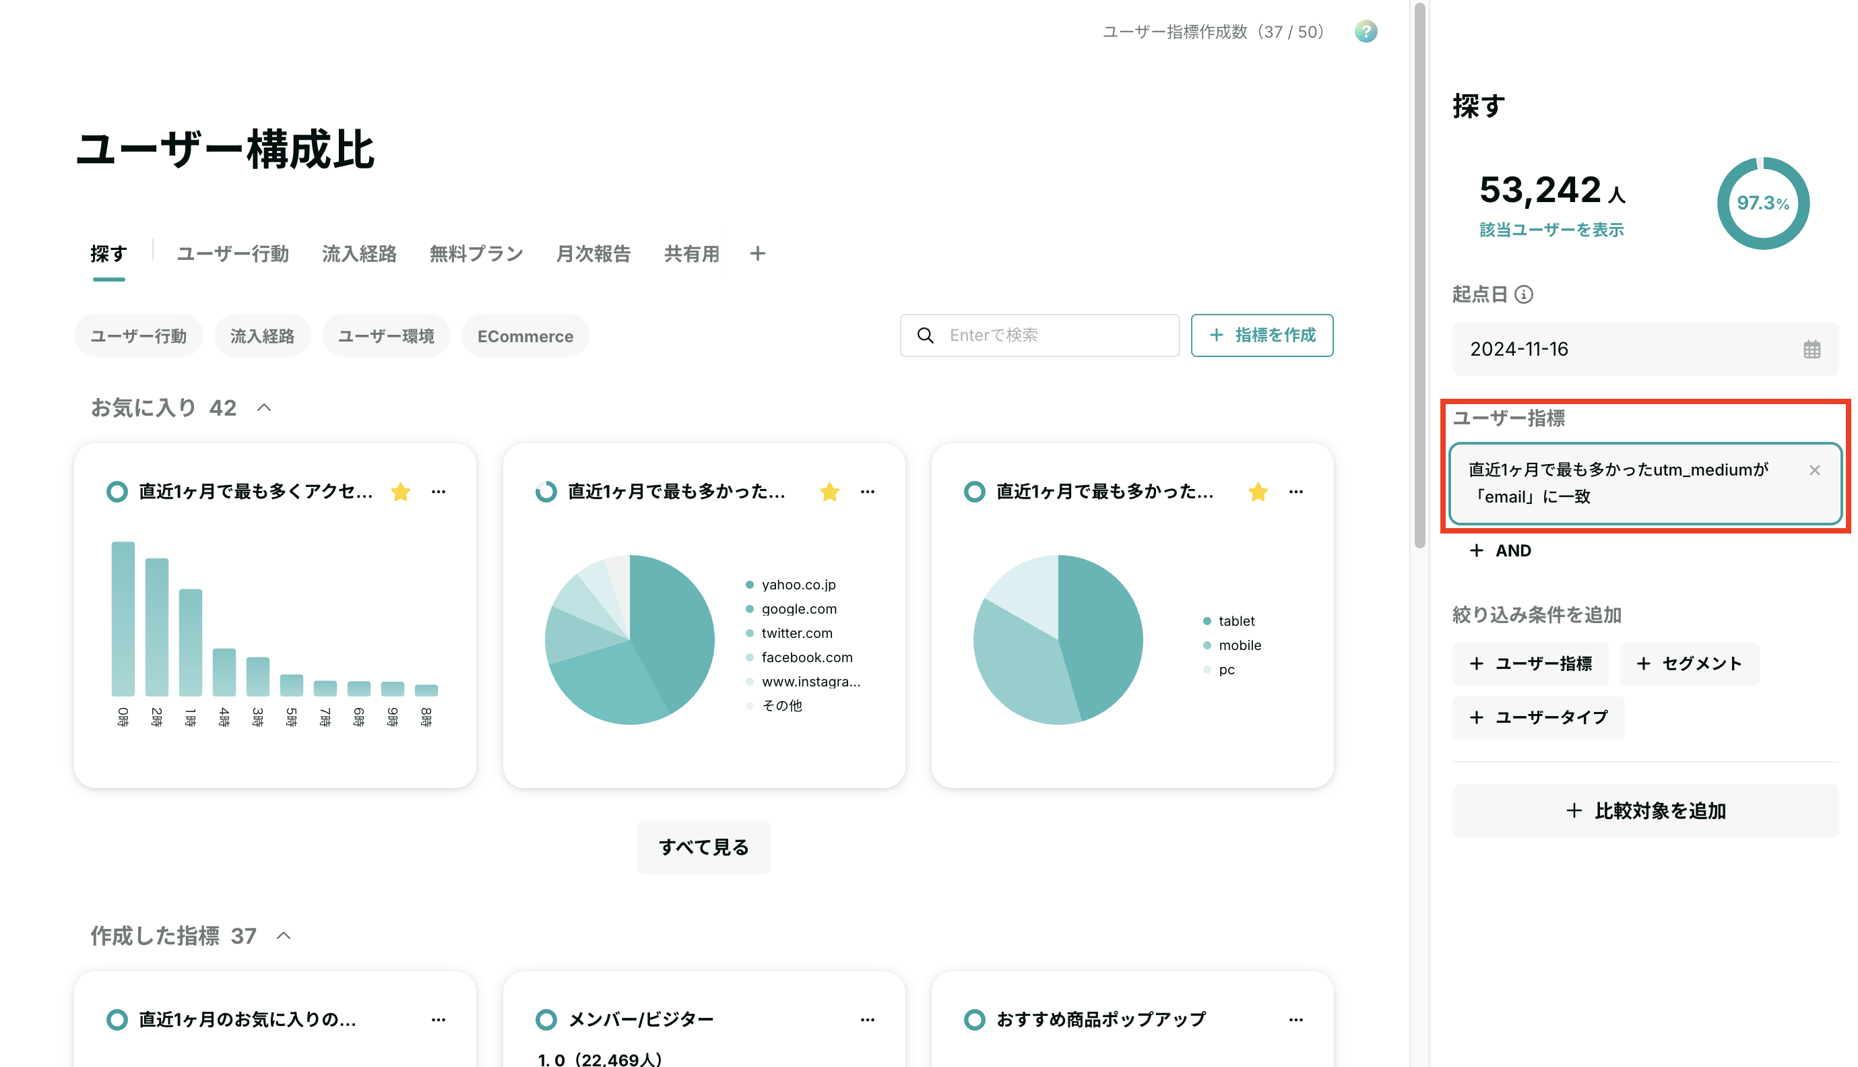
Task: Switch to the 流入経路 tab
Action: [359, 255]
